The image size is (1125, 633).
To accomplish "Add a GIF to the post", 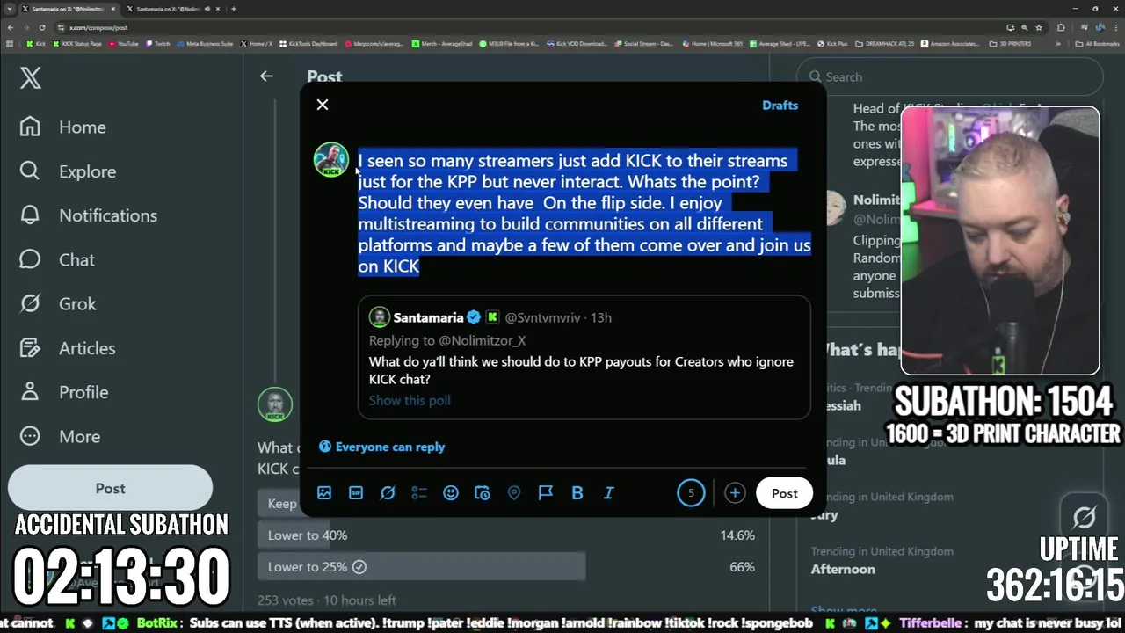I will click(x=356, y=493).
